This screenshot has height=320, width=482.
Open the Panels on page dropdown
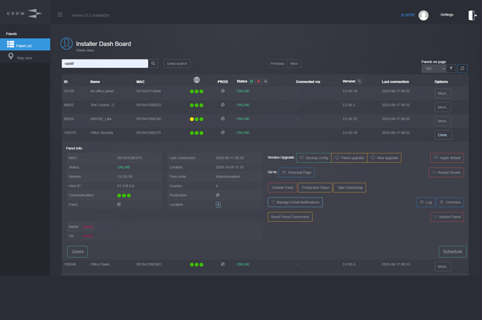pos(433,69)
